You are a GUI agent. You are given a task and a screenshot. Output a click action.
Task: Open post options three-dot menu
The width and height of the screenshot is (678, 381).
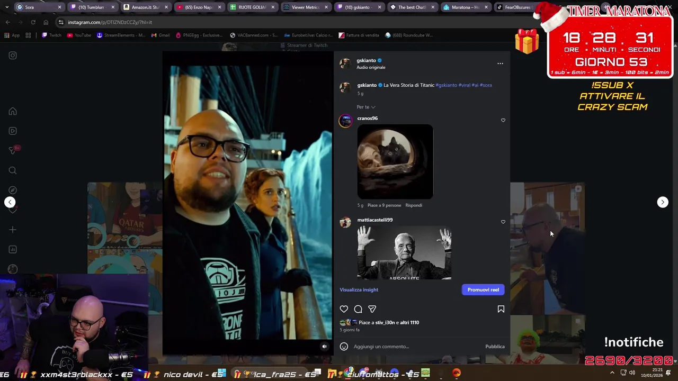point(500,63)
